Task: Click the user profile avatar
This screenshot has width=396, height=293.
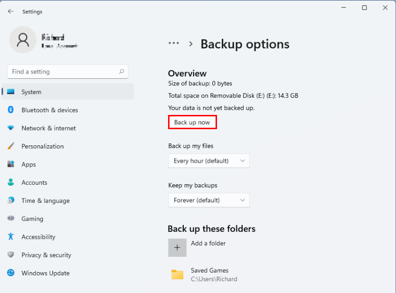Action: coord(23,40)
